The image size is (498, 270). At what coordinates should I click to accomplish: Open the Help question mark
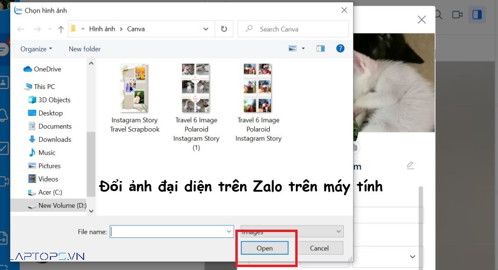[340, 48]
